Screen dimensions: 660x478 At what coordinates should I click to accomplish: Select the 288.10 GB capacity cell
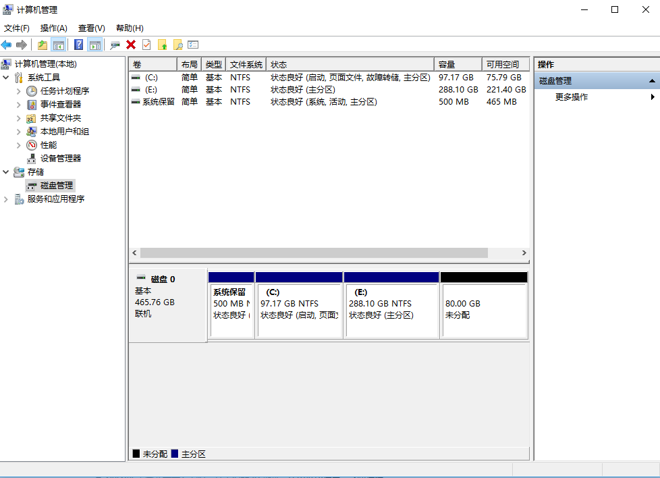pyautogui.click(x=458, y=90)
